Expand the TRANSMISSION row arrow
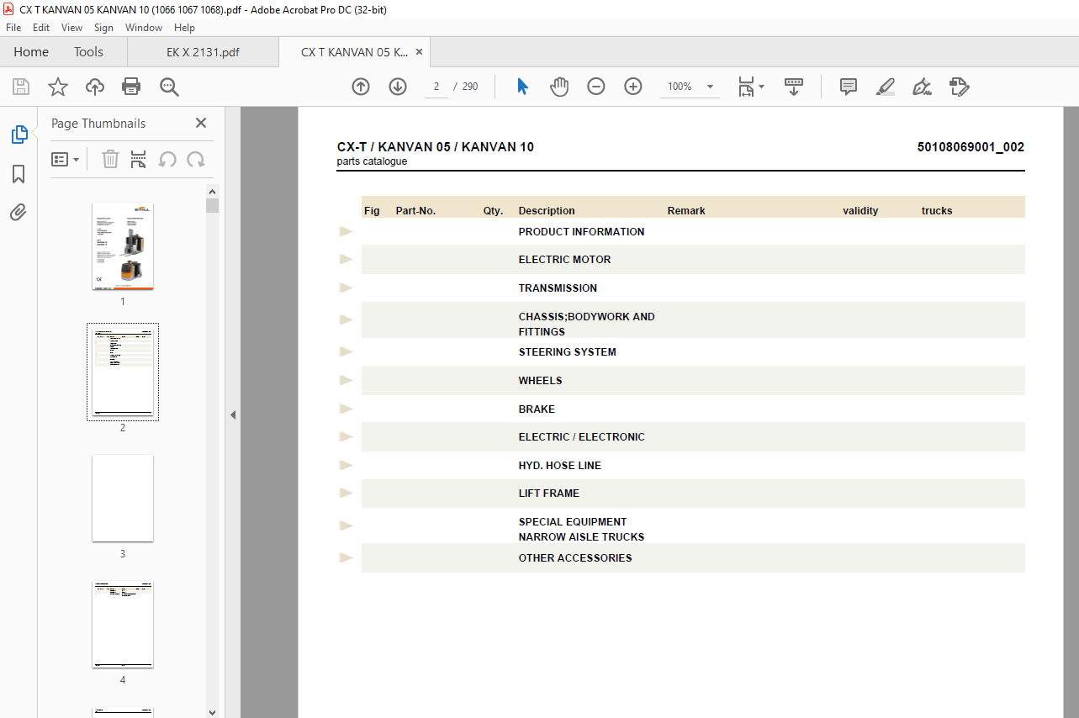Screen dimensions: 1079x718 (346, 288)
